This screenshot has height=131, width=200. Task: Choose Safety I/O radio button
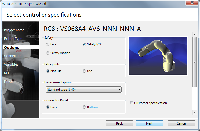[x=84, y=44]
